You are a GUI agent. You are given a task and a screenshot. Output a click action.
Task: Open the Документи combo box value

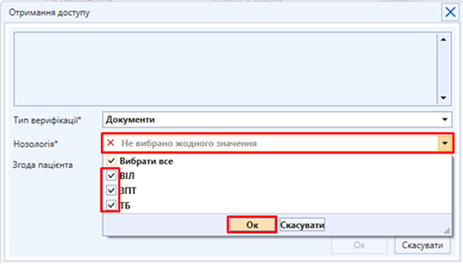[272, 120]
